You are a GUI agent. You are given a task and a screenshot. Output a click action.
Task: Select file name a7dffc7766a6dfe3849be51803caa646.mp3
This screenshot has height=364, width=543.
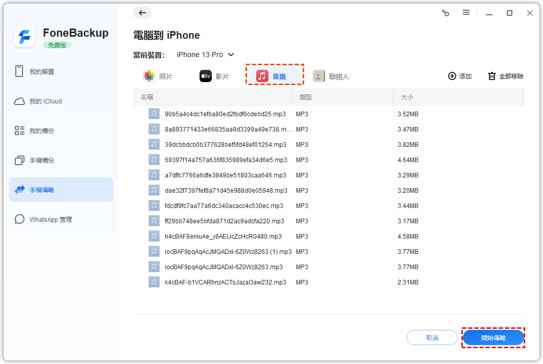coord(226,175)
